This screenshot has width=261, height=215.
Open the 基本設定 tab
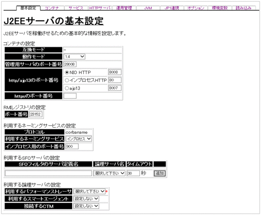[28, 8]
